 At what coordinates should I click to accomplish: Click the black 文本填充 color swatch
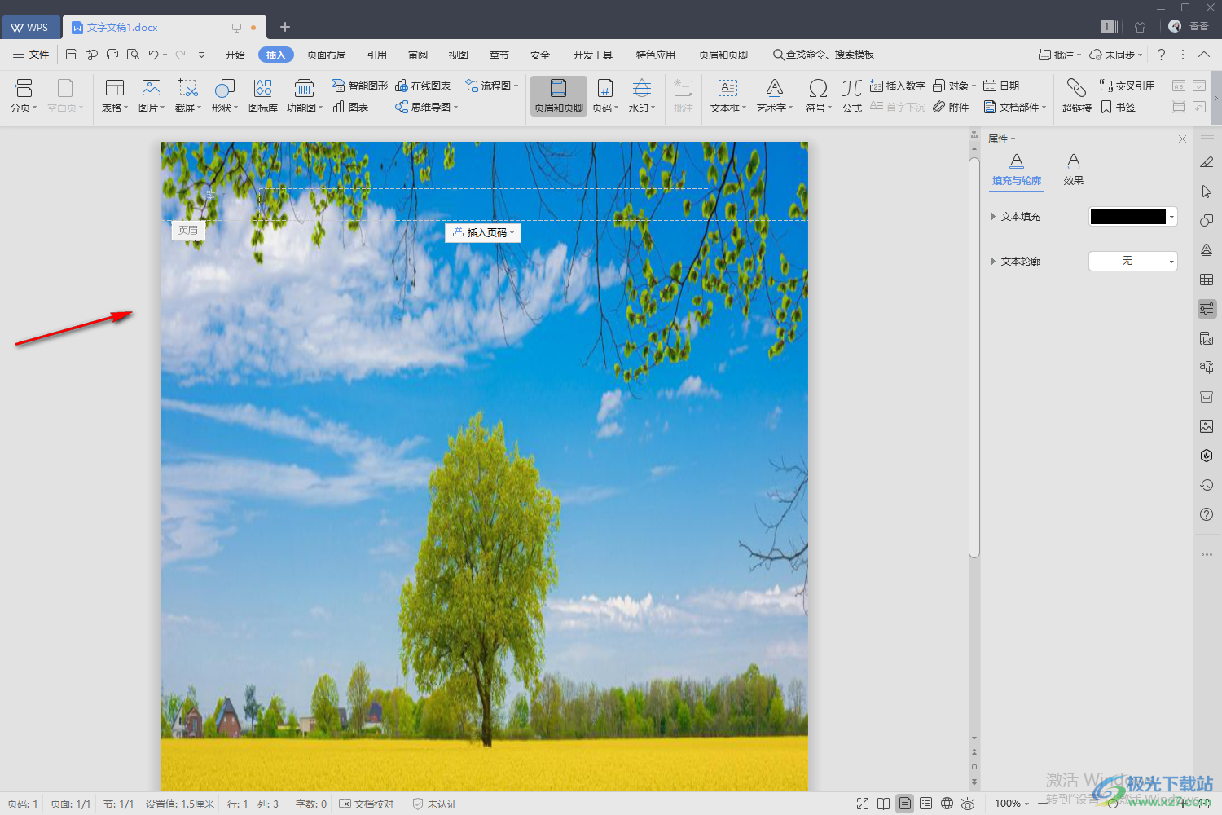[x=1128, y=216]
